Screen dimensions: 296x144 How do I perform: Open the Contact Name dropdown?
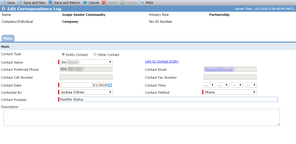(86, 62)
